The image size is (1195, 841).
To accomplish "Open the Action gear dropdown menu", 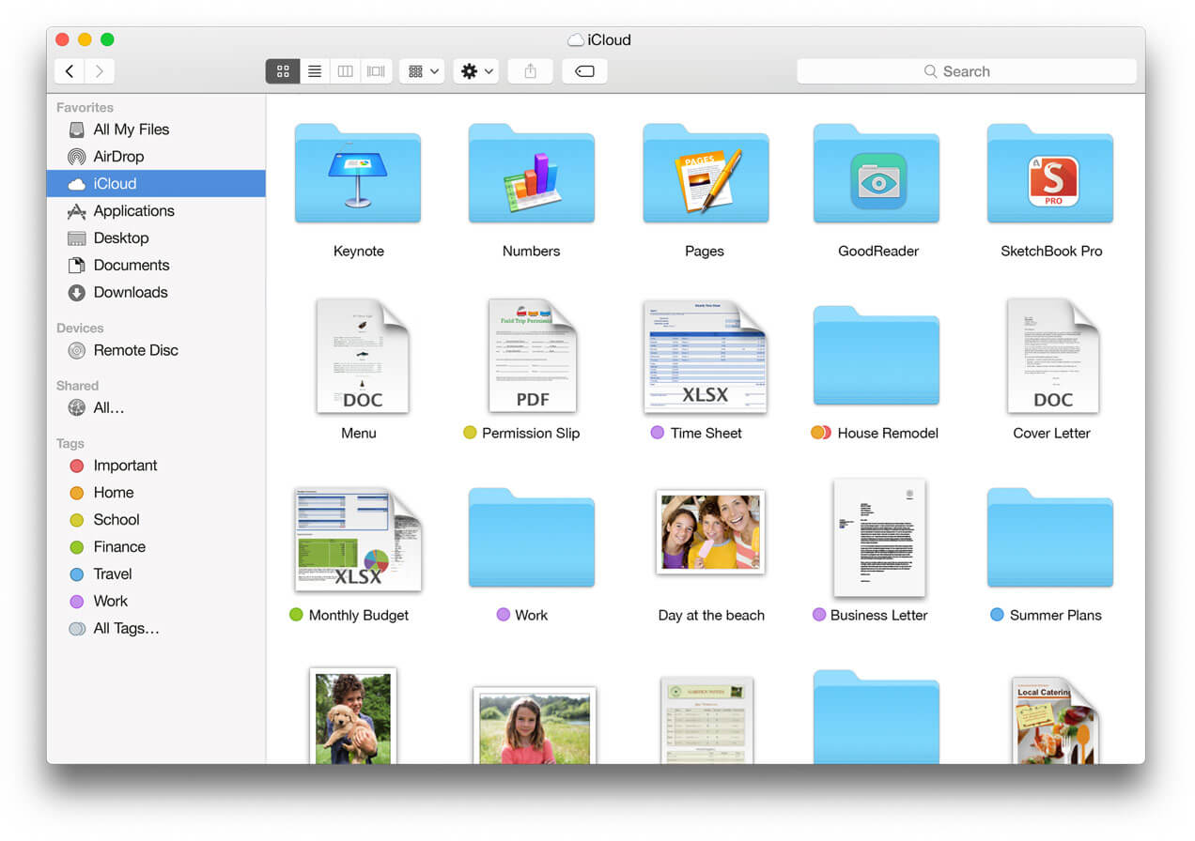I will 476,71.
